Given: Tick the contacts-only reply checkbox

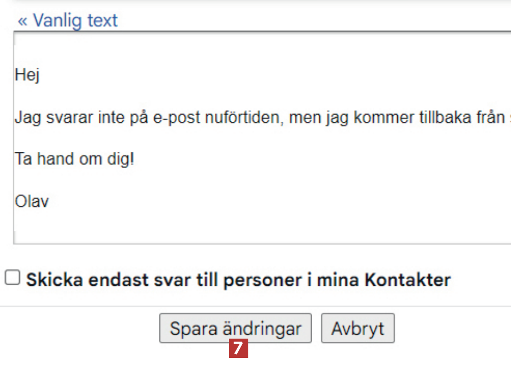Looking at the screenshot, I should [12, 277].
